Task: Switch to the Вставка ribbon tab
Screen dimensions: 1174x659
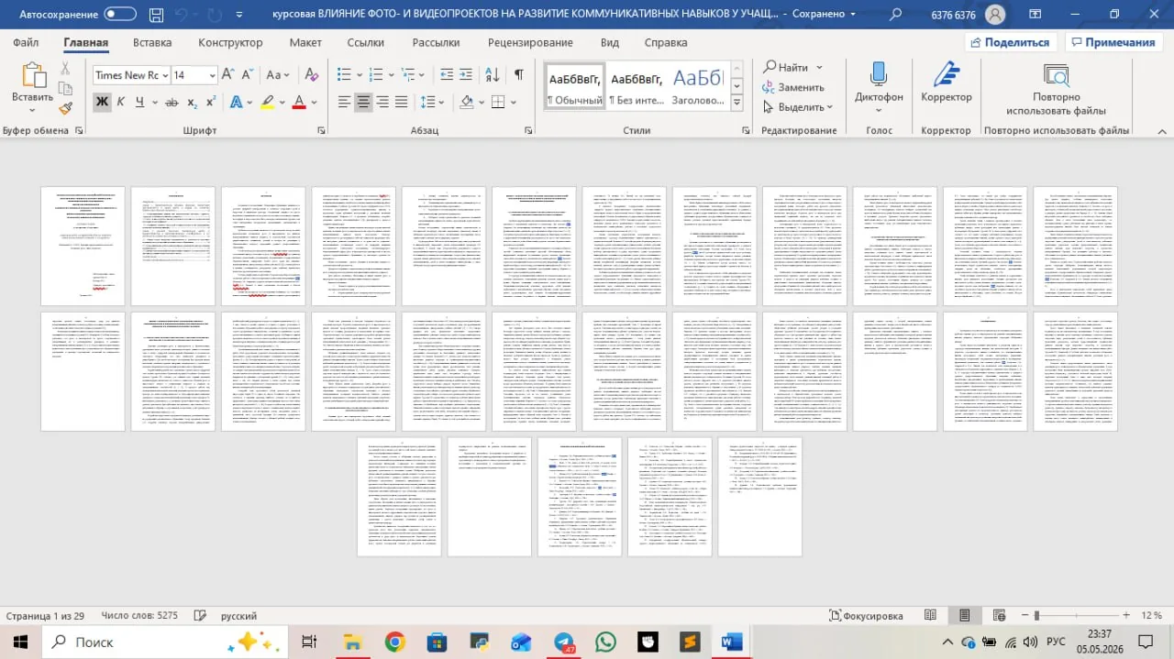Action: (x=152, y=42)
